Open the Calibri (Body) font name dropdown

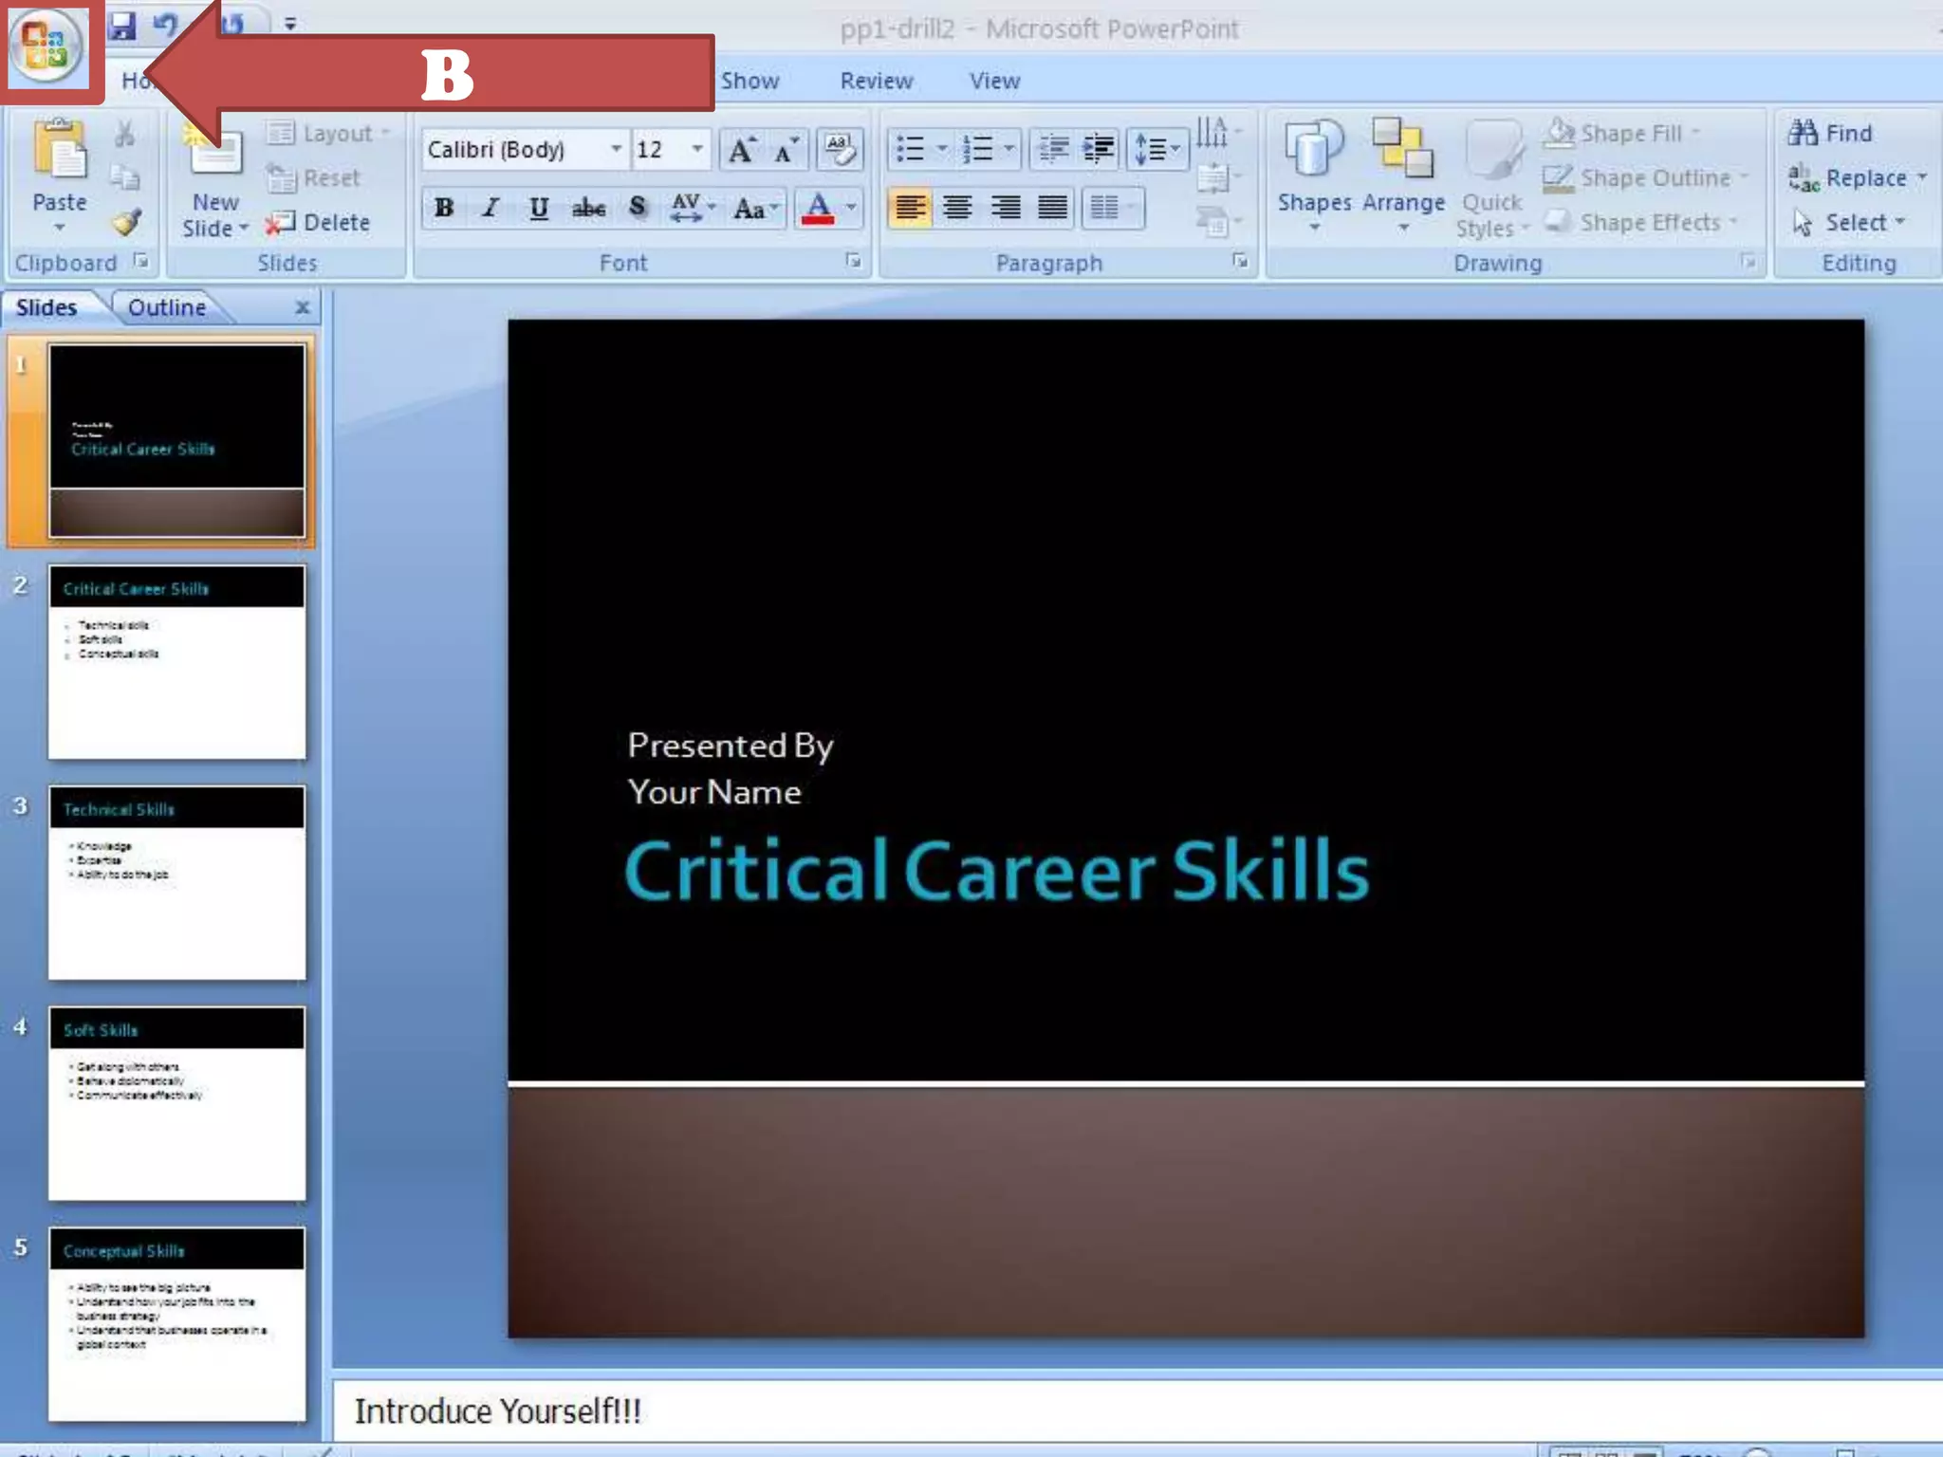click(616, 149)
